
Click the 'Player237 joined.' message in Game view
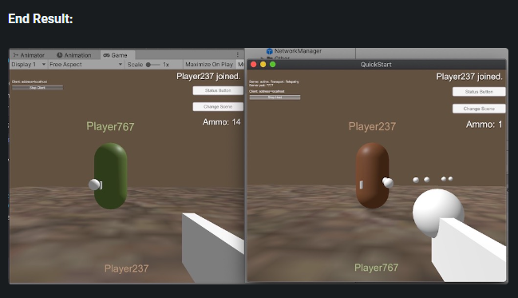tap(208, 77)
